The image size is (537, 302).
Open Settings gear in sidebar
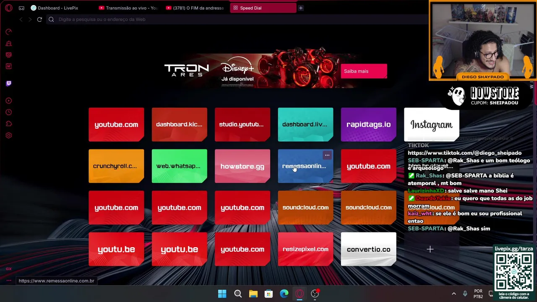click(8, 135)
